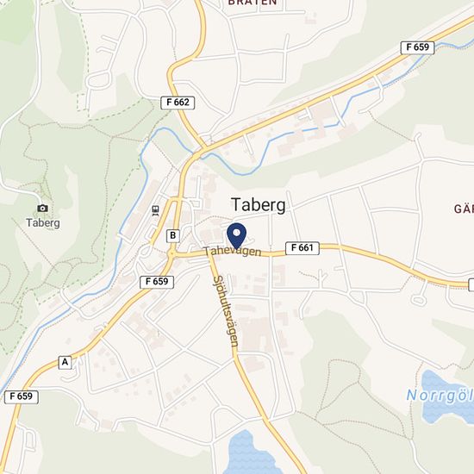Screen dimensions: 474x474
Task: Click the train station icon
Action: click(x=155, y=210)
